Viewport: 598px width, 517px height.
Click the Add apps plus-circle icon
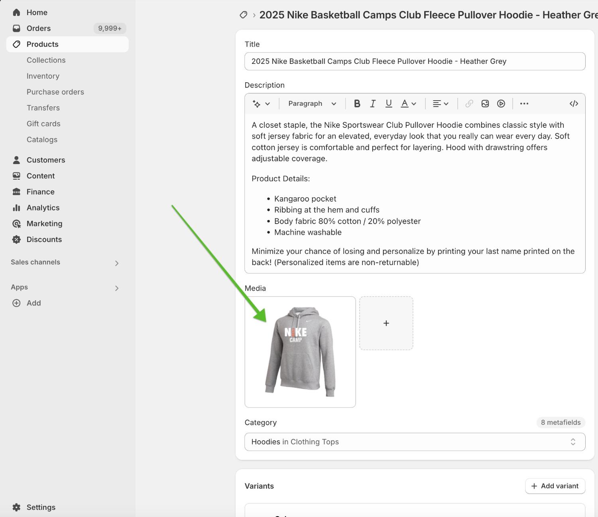pos(16,303)
